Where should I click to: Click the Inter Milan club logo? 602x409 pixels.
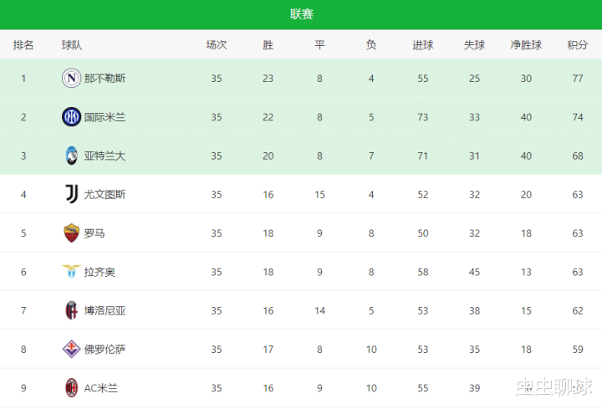[71, 117]
